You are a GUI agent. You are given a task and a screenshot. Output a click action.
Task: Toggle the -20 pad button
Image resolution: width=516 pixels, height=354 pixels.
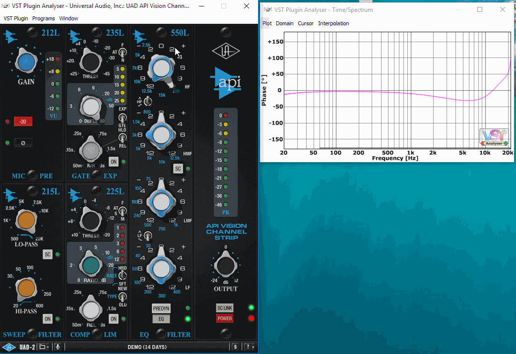tap(23, 121)
